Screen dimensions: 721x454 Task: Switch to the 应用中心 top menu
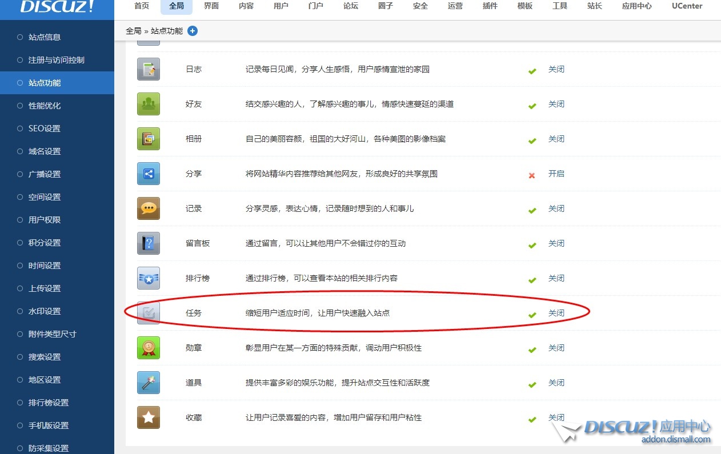[636, 6]
